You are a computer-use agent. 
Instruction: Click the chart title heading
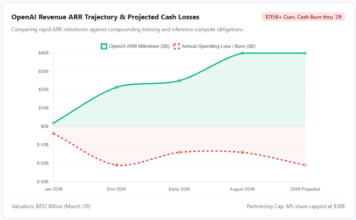(x=105, y=17)
